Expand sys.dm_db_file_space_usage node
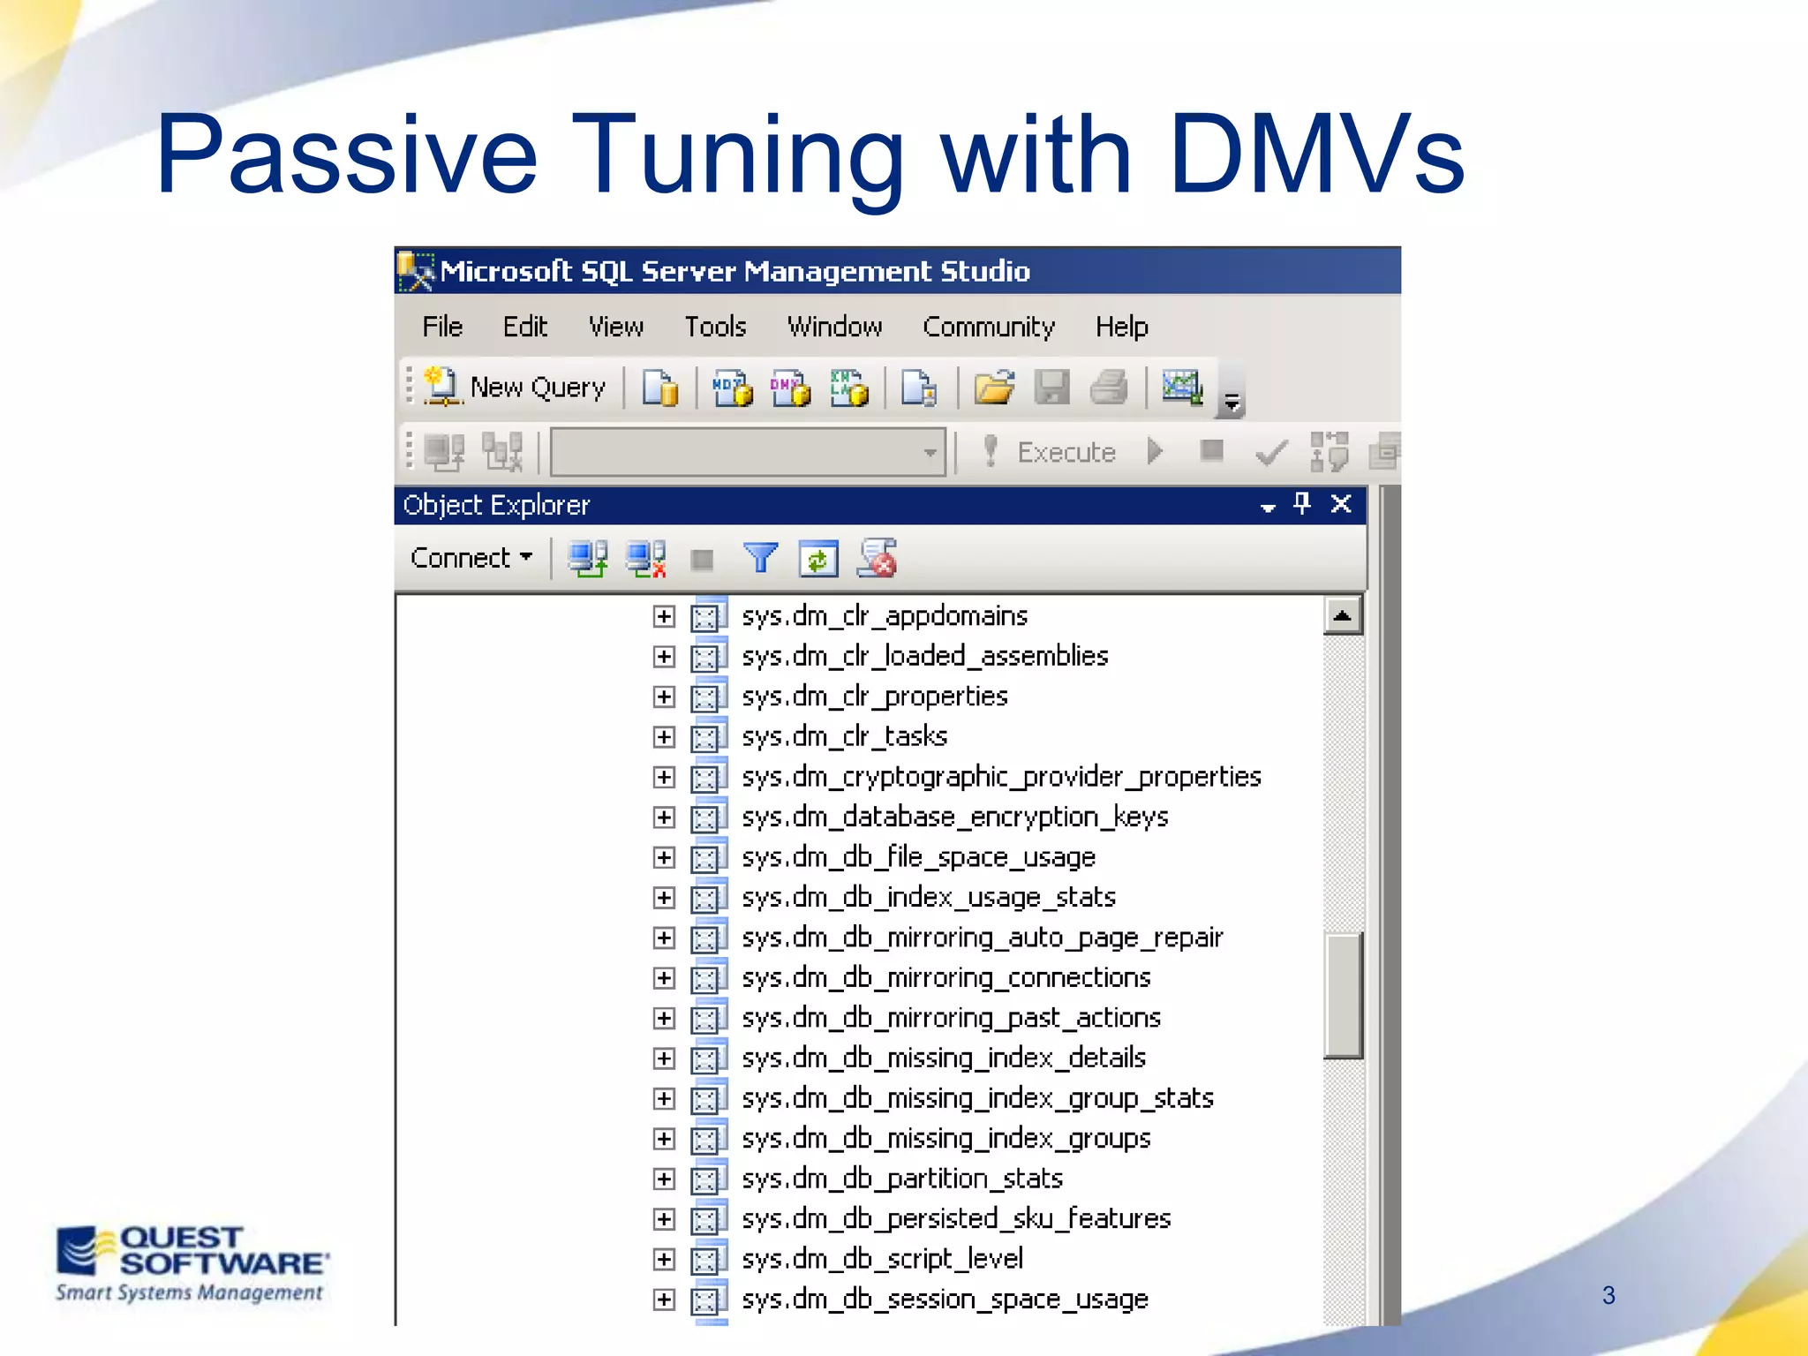1808x1356 pixels. tap(664, 857)
